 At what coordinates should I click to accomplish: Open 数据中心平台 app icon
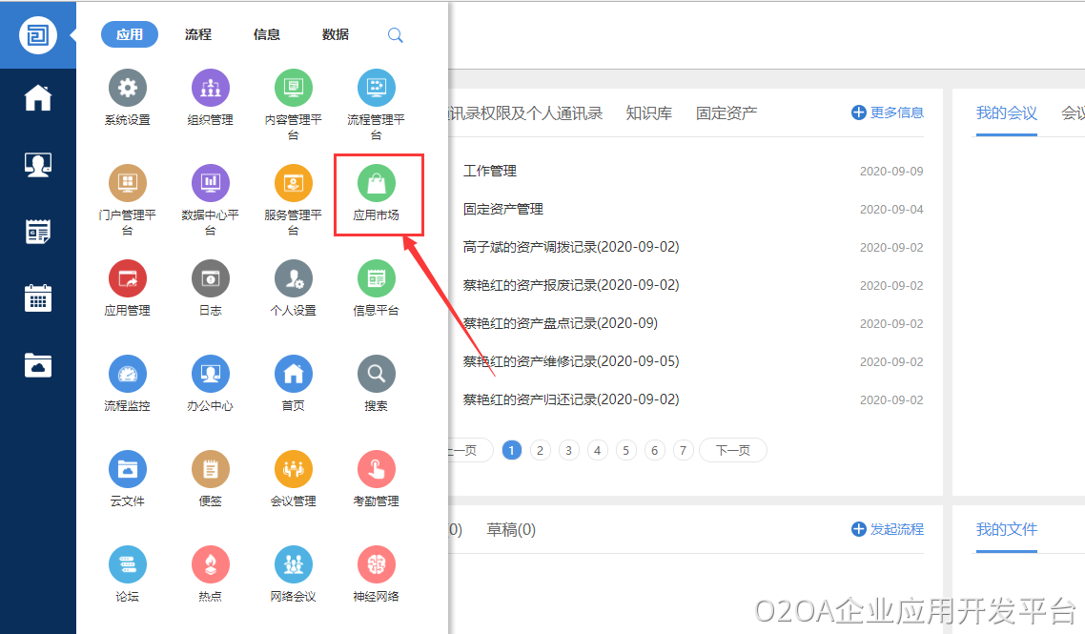[210, 184]
